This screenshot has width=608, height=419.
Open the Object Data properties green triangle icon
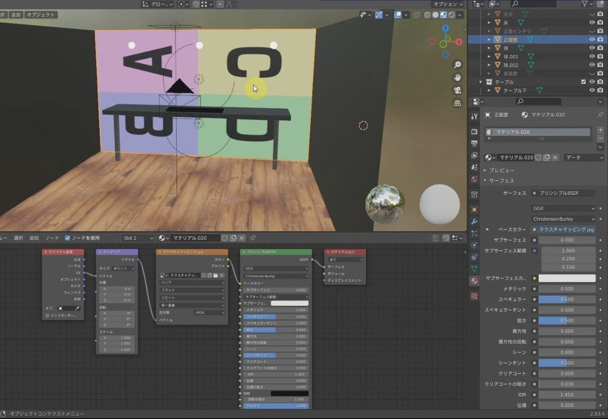474,269
